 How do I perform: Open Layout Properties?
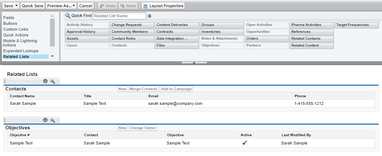(163, 6)
